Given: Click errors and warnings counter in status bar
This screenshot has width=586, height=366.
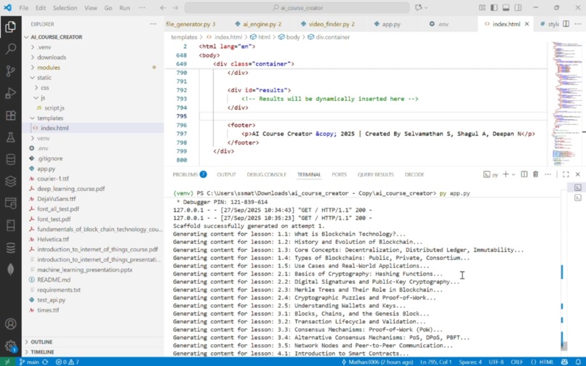Looking at the screenshot, I should (68, 362).
